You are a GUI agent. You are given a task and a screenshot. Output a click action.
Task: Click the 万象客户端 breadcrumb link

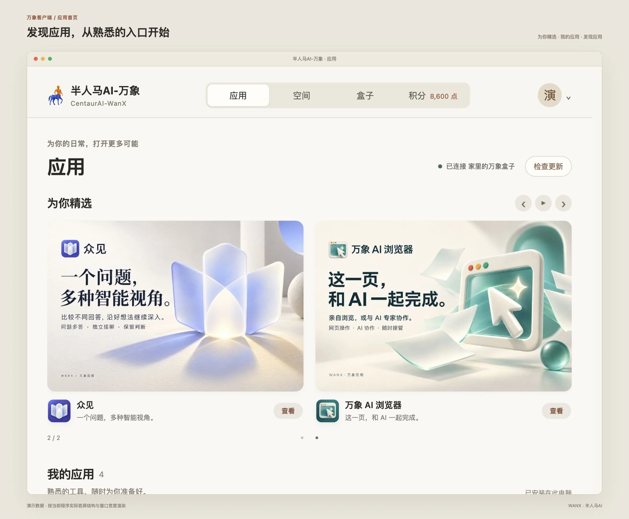[39, 18]
